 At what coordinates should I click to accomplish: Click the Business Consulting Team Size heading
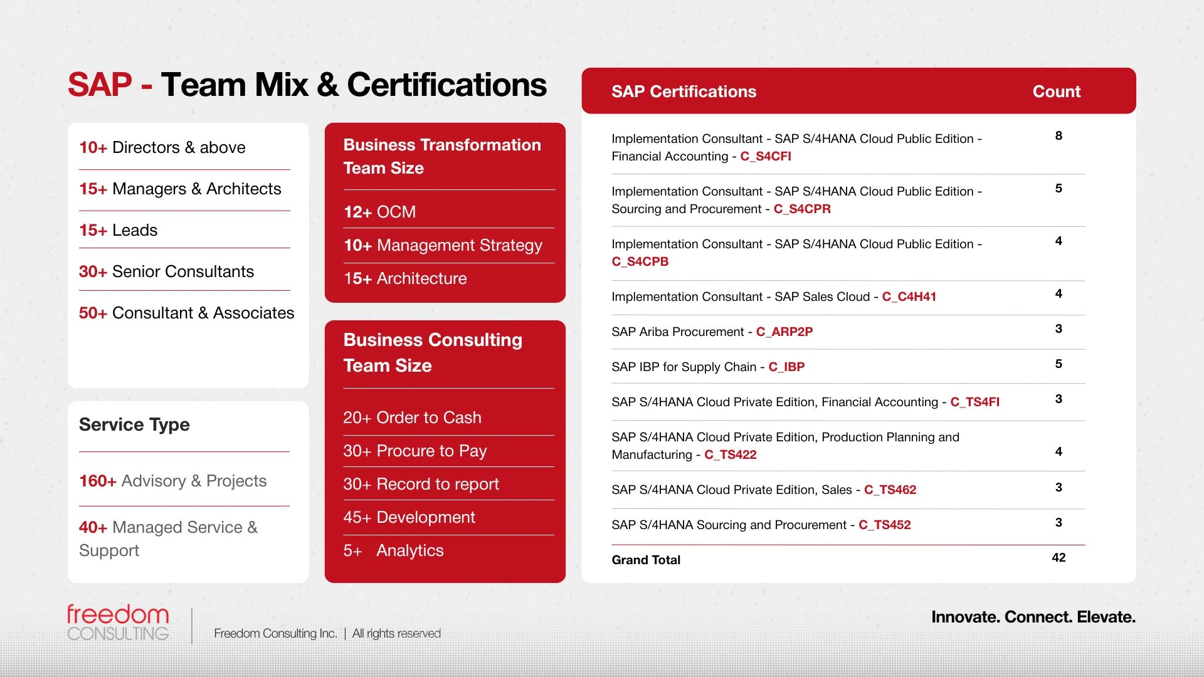tap(432, 352)
